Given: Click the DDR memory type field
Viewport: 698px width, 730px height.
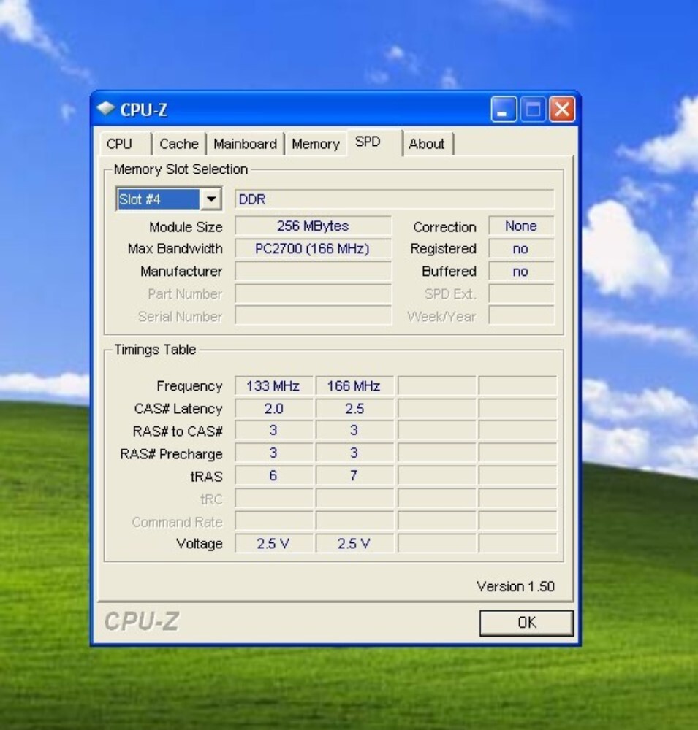Looking at the screenshot, I should tap(395, 199).
